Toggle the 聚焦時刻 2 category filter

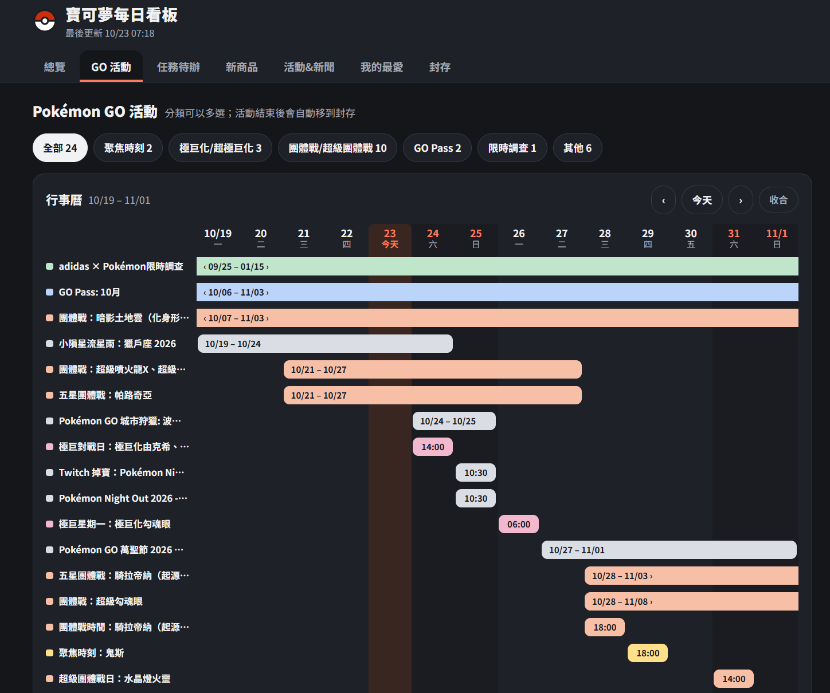click(128, 148)
